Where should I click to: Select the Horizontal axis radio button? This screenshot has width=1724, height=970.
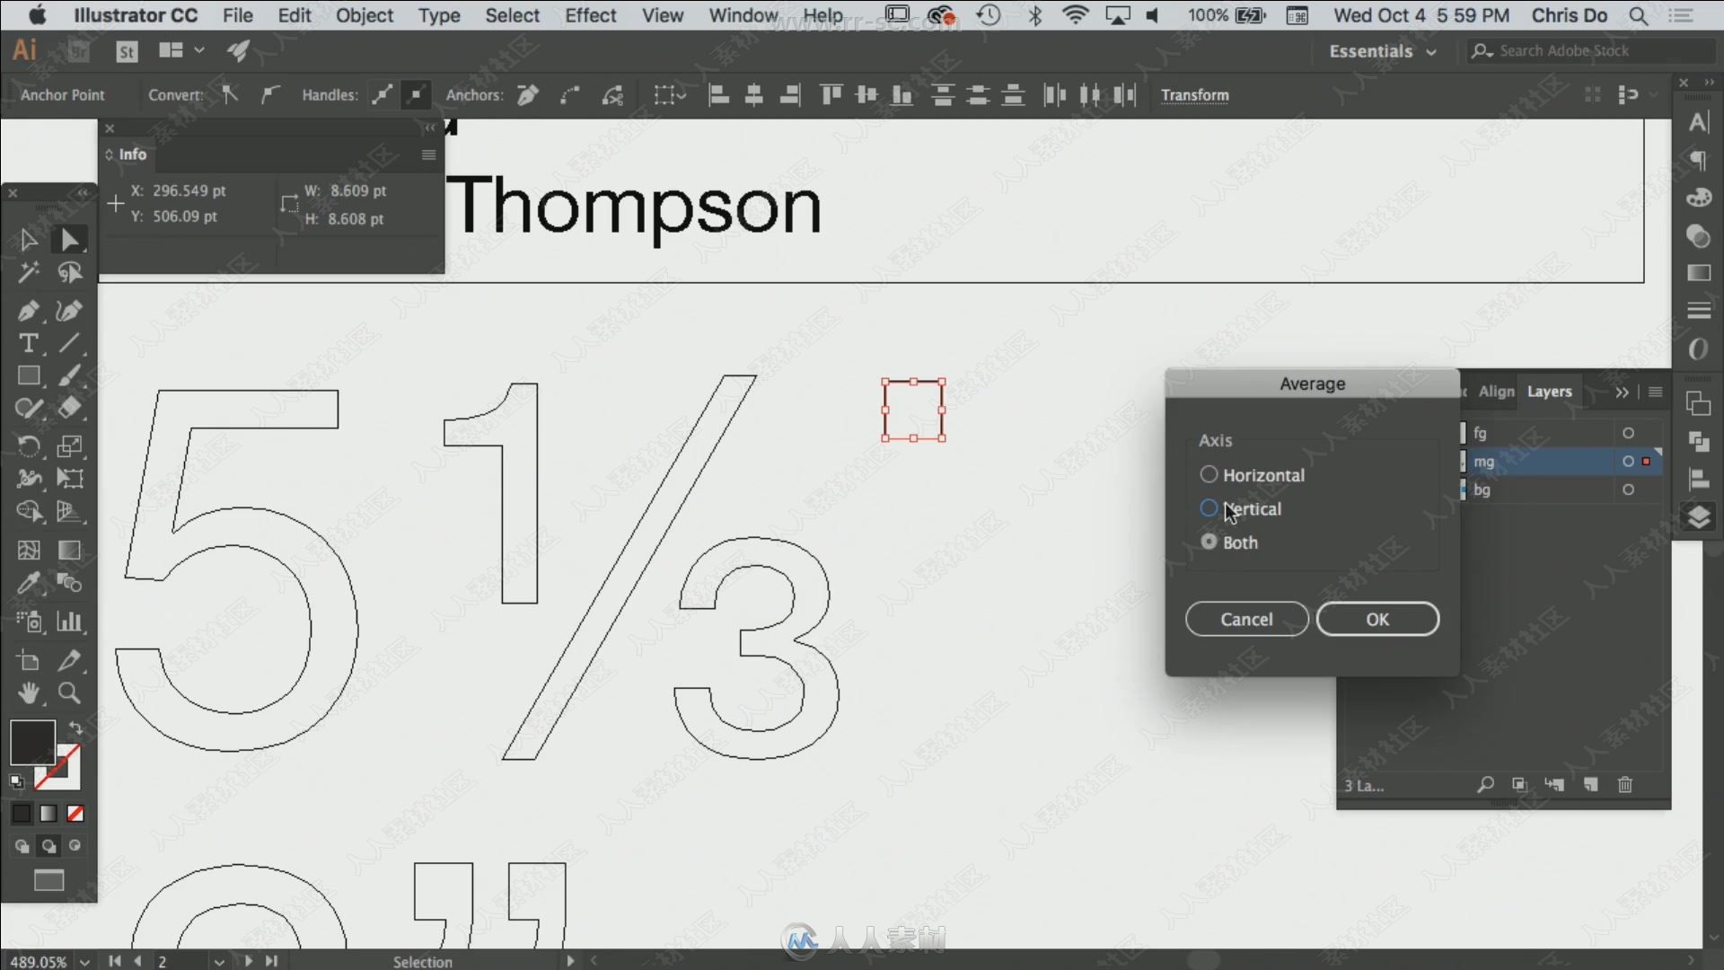coord(1208,475)
